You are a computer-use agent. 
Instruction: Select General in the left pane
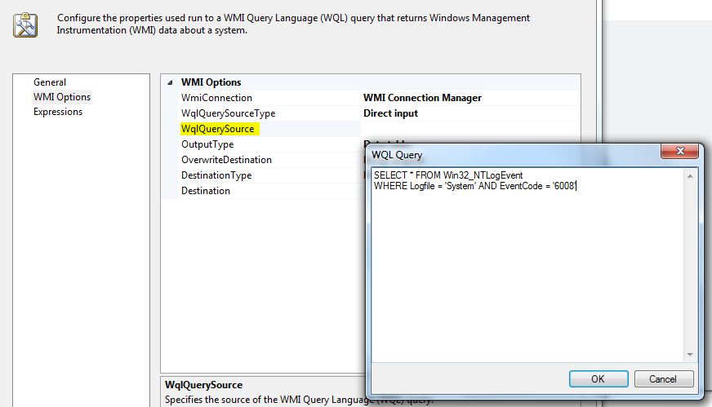click(x=50, y=82)
